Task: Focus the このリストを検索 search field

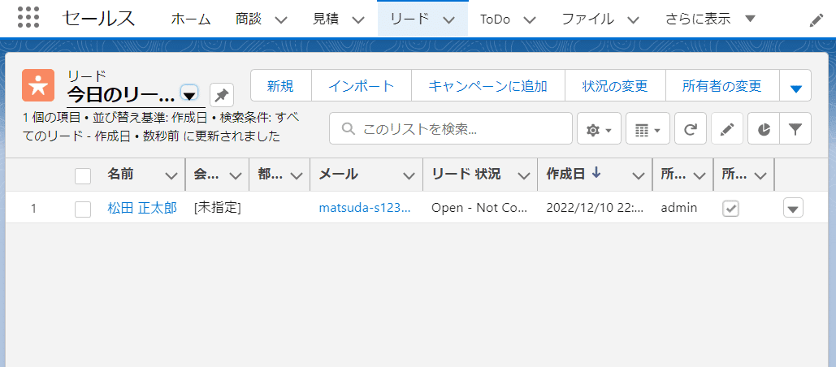Action: point(451,128)
